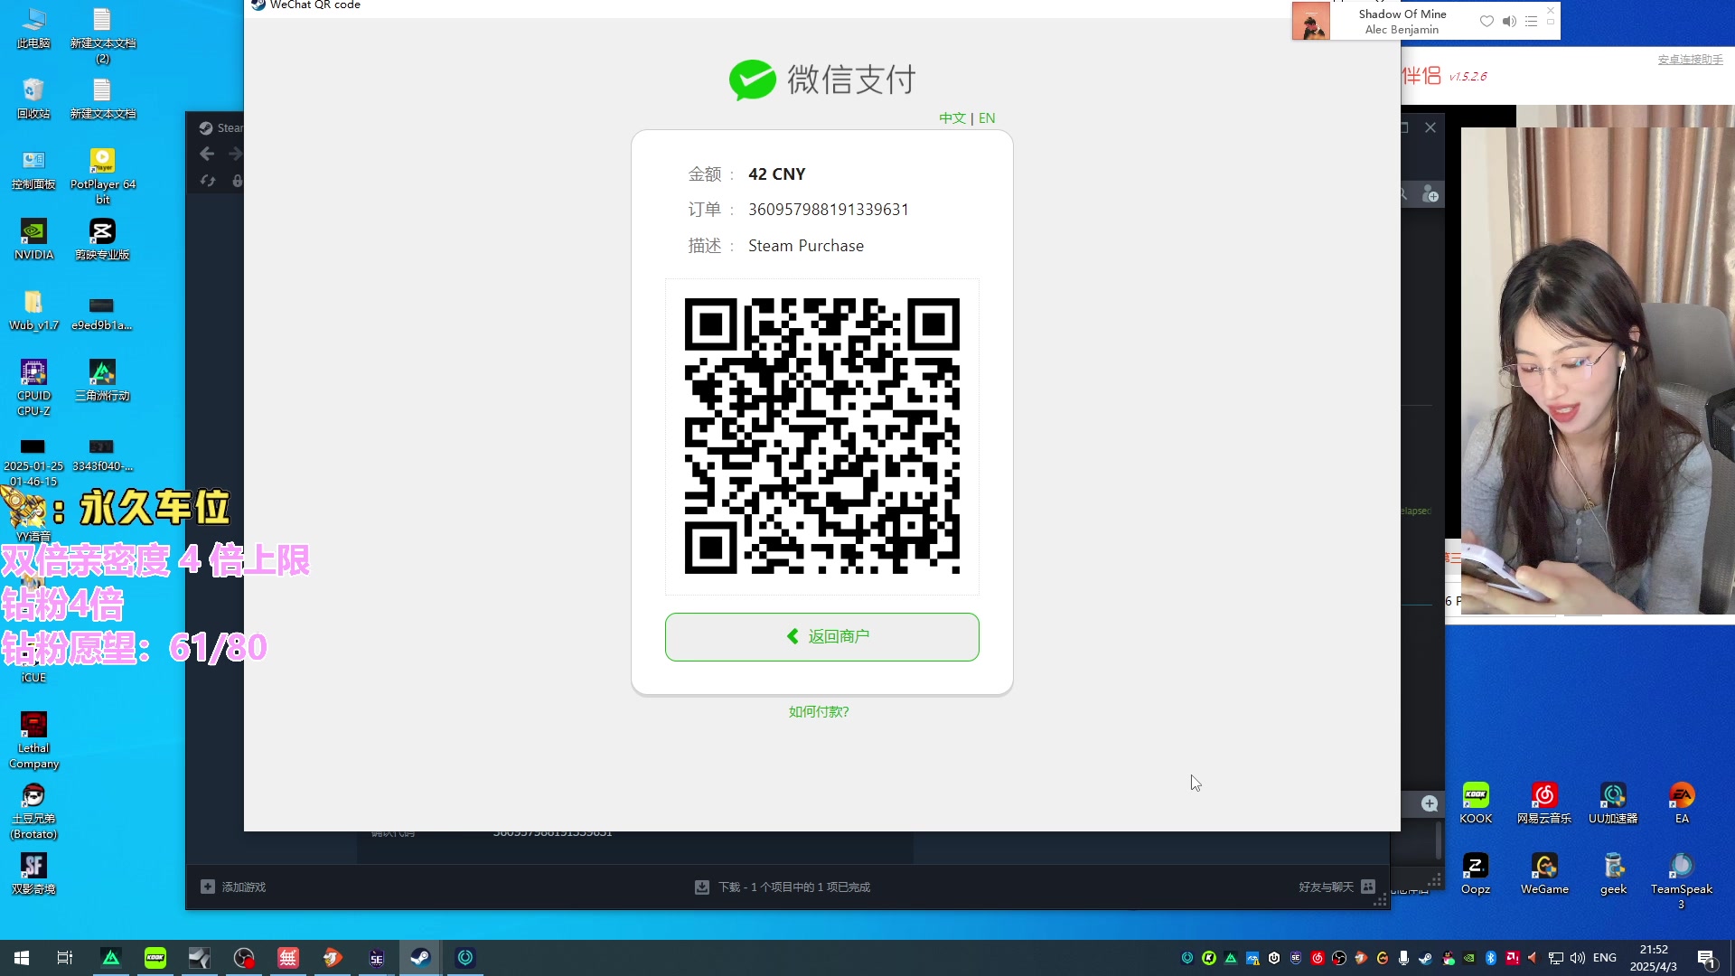Click the plus icon at chat panel bottom
Viewport: 1735px width, 976px height.
pos(1430,803)
